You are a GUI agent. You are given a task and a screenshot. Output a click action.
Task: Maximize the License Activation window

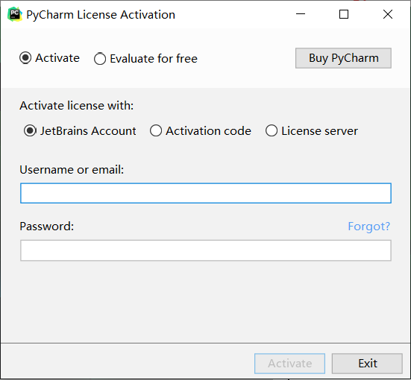pos(344,14)
